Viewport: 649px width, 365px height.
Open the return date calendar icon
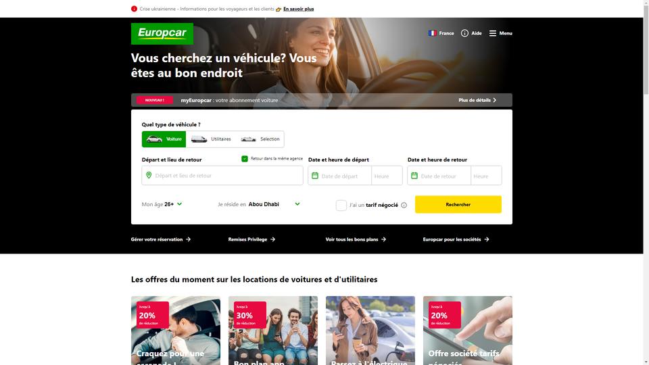click(x=414, y=176)
